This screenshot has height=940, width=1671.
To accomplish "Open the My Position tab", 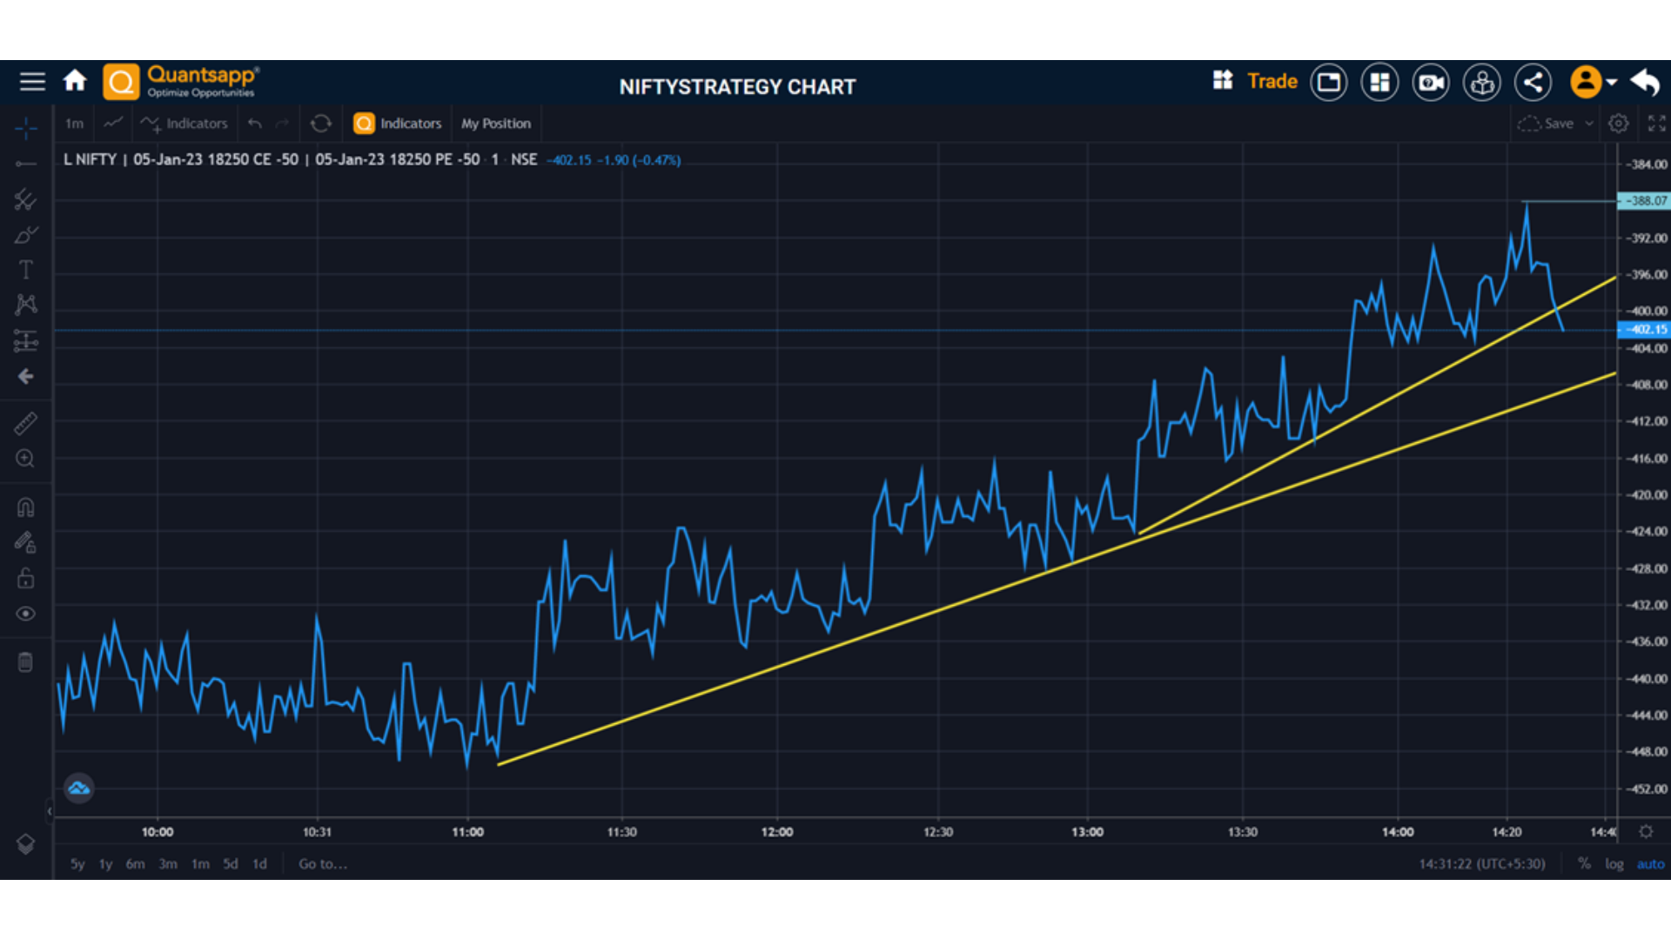I will pyautogui.click(x=495, y=124).
